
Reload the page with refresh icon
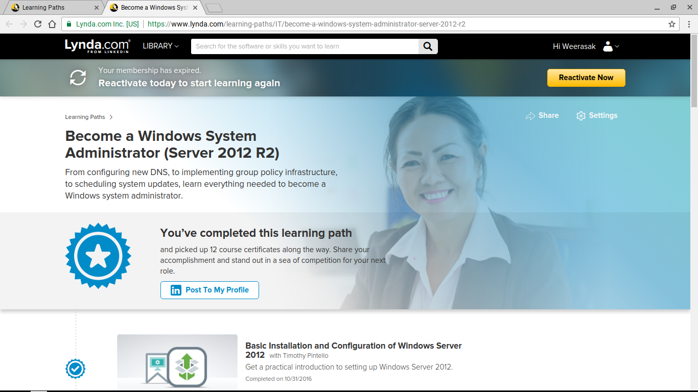pos(38,24)
